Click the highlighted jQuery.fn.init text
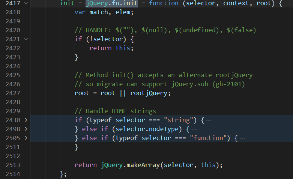The height and width of the screenshot is (179, 293). point(111,3)
